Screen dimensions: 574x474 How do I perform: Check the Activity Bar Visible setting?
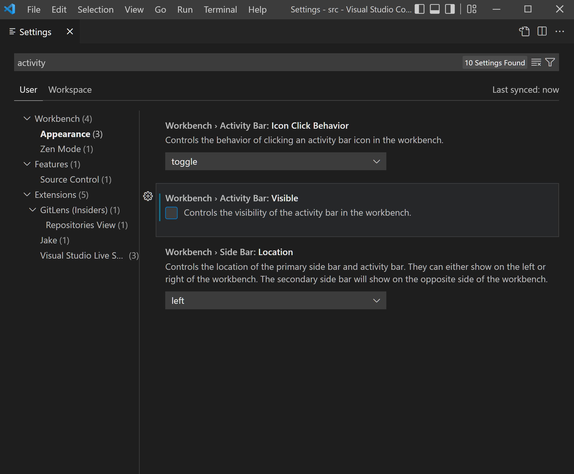tap(171, 213)
